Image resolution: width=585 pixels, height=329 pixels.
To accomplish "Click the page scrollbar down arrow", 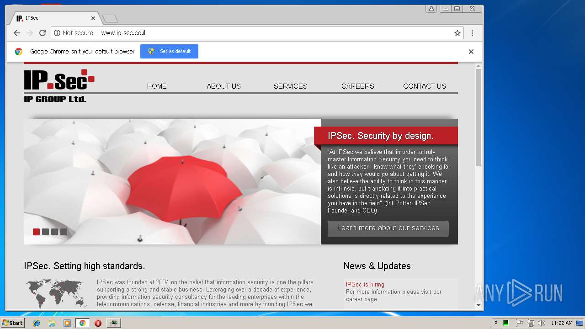I will coord(479,305).
